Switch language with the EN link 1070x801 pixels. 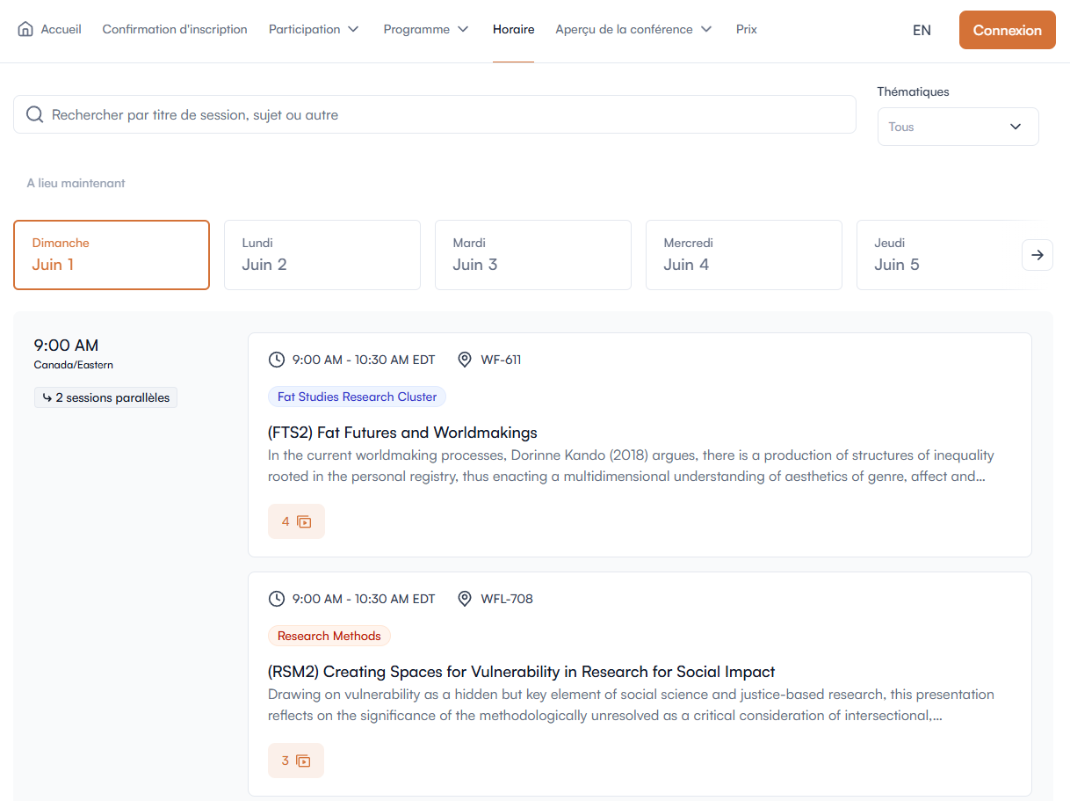click(x=922, y=30)
